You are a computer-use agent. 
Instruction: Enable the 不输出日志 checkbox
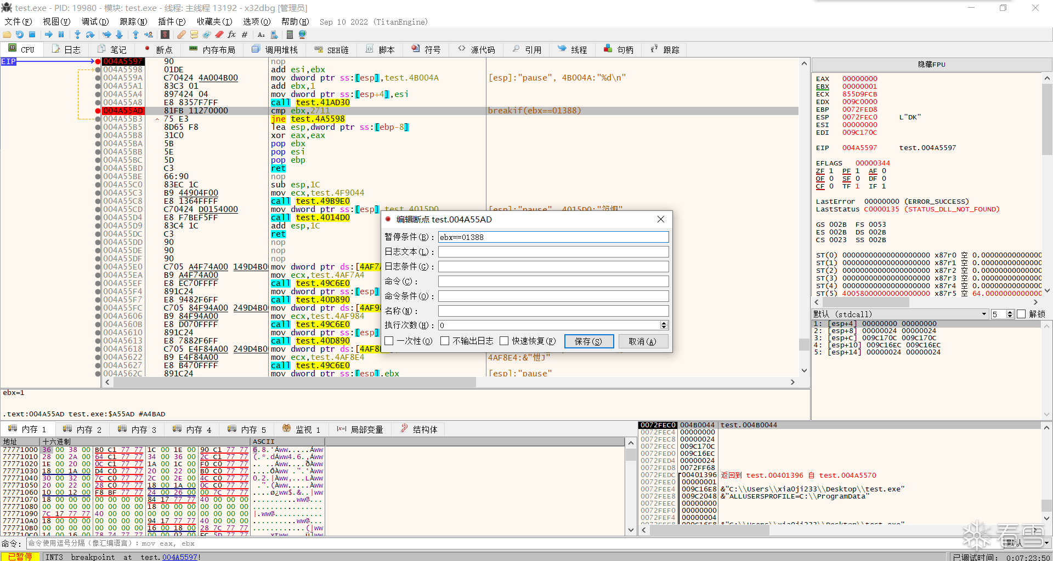[445, 341]
